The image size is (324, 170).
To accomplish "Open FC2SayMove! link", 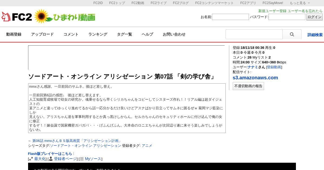I will [x=273, y=3].
